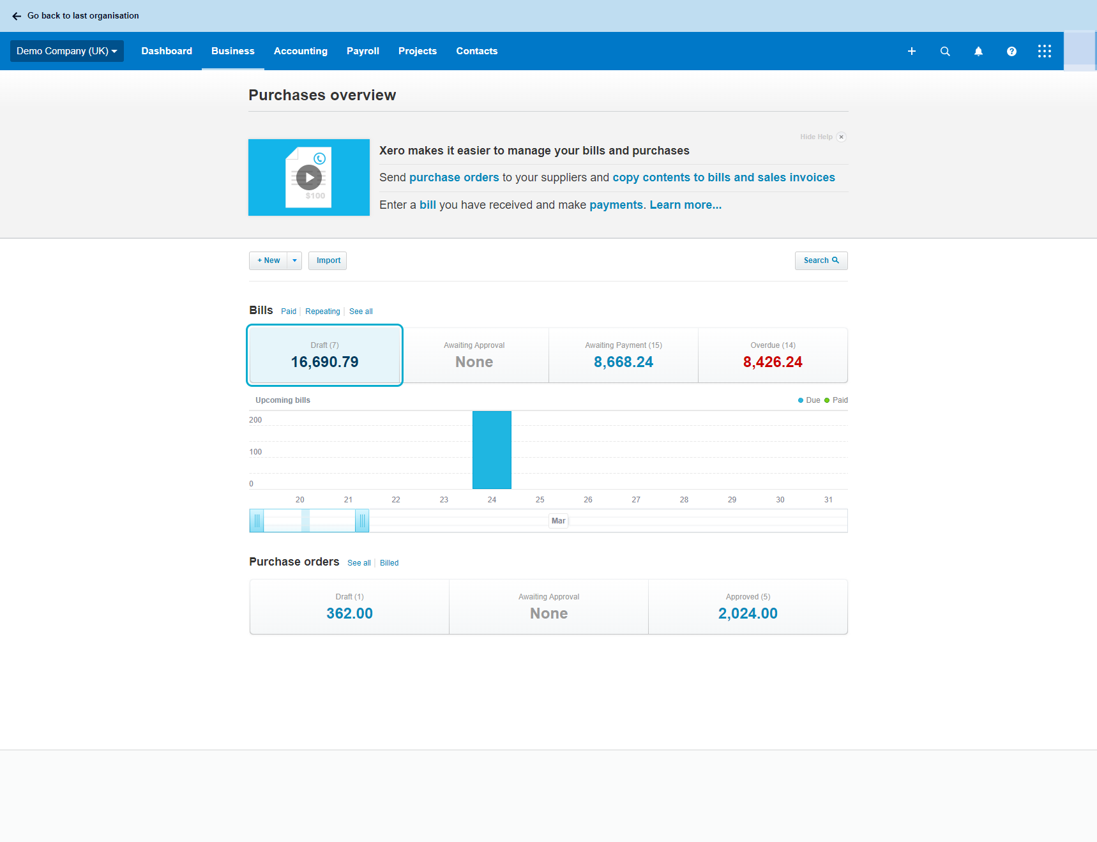Follow the copy contents to bills and sales invoices link
This screenshot has width=1097, height=842.
[723, 177]
